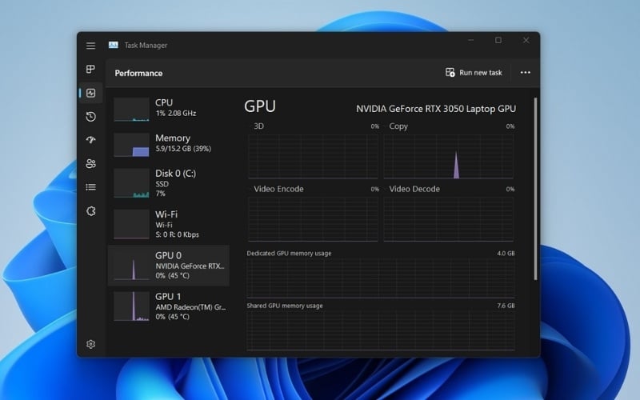This screenshot has height=400, width=640.
Task: Open the Users page icon
Action: pos(90,164)
